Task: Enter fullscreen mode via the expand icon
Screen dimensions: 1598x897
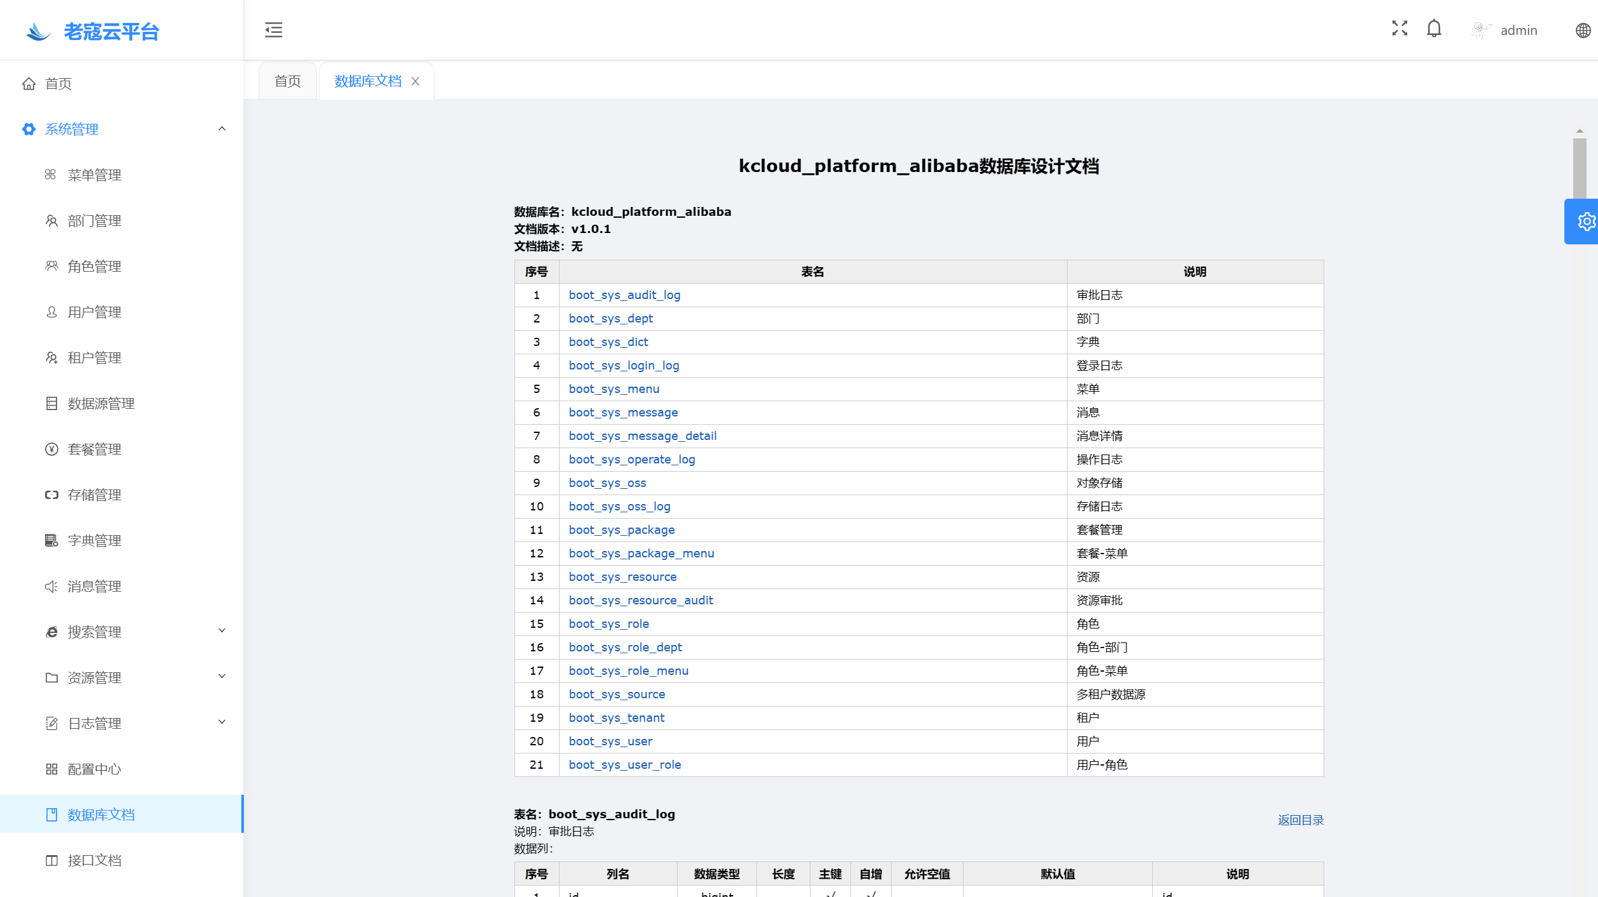Action: click(x=1399, y=29)
